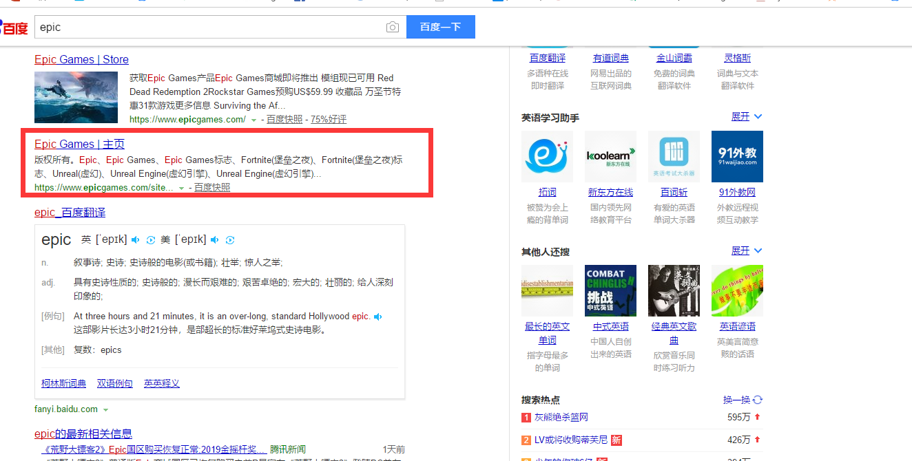
Task: Open hot search 灰熊绝杀篮网
Action: [x=561, y=417]
